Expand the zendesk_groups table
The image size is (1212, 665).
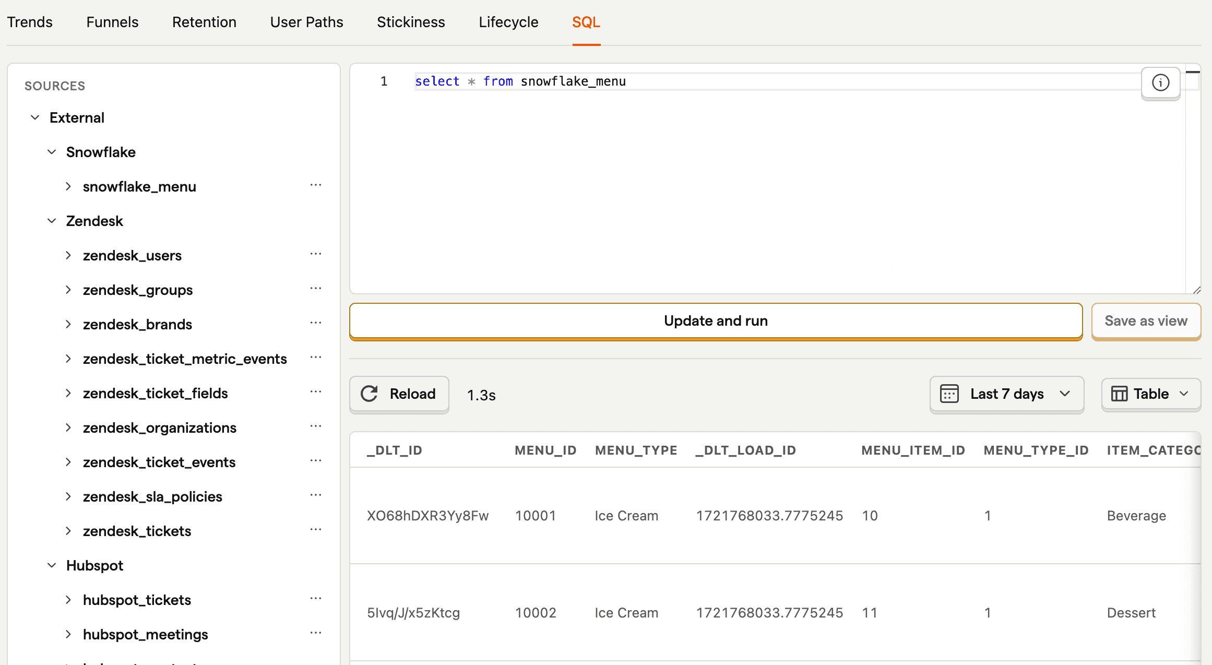pyautogui.click(x=68, y=290)
